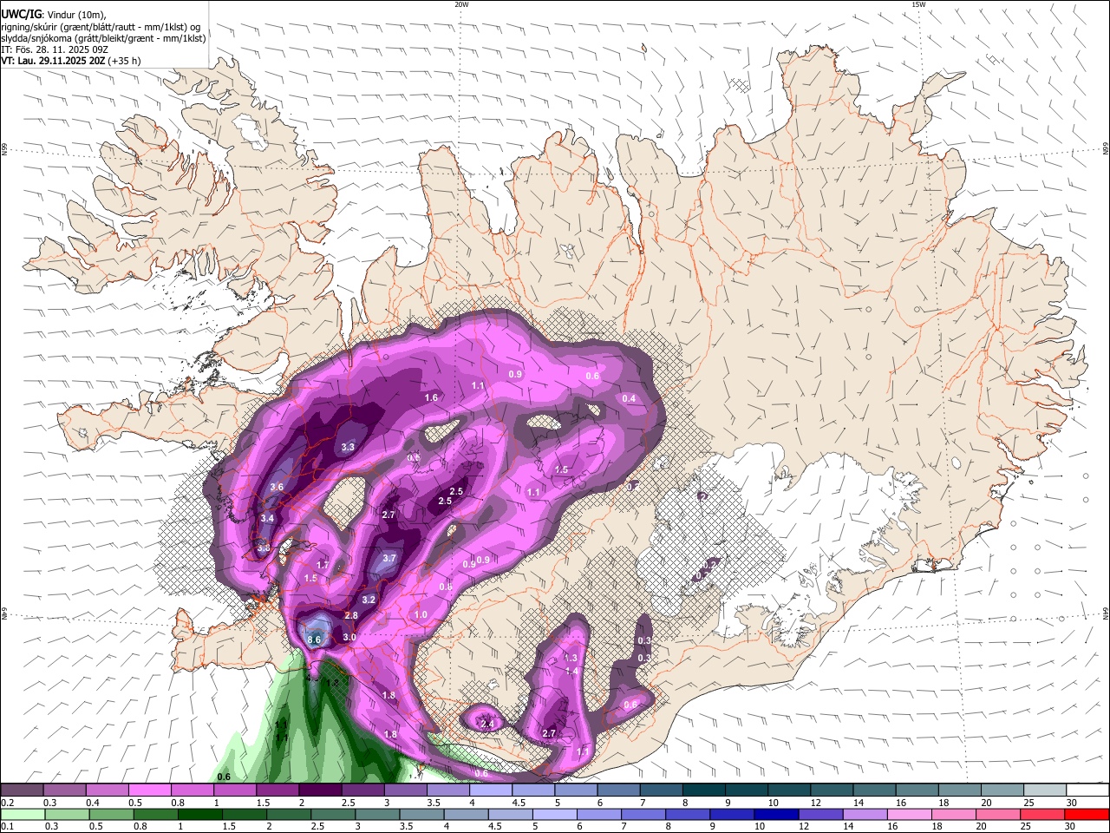Viewport: 1110px width, 833px height.
Task: Pick the darkest purple snow swatch between 2 and 2.5
Action: click(319, 790)
